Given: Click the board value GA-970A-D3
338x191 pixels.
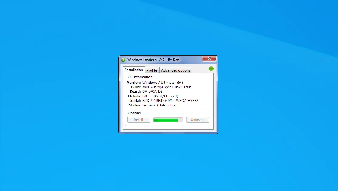Looking at the screenshot, I should tap(152, 91).
